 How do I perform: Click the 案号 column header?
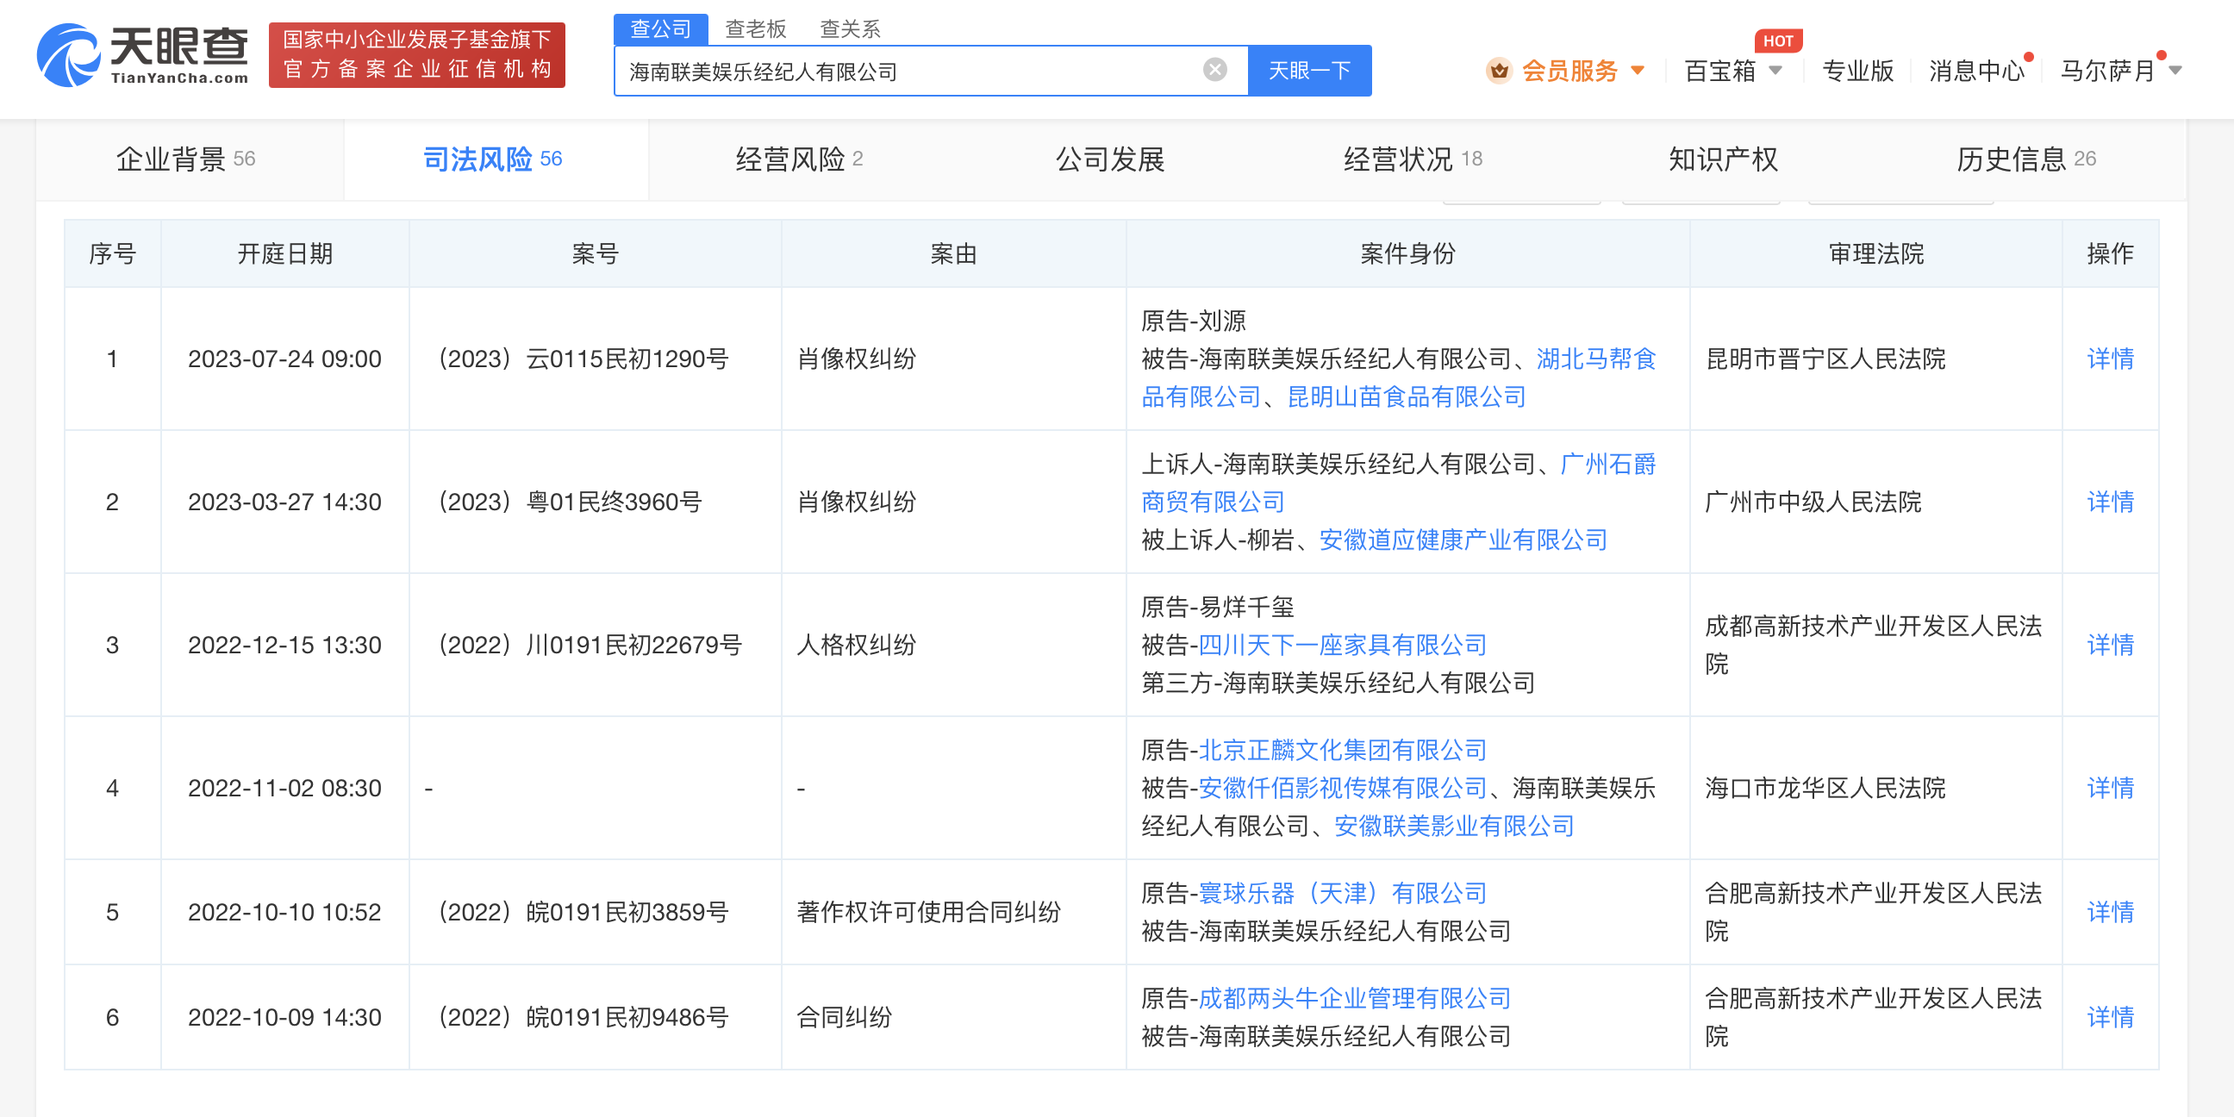pos(595,253)
